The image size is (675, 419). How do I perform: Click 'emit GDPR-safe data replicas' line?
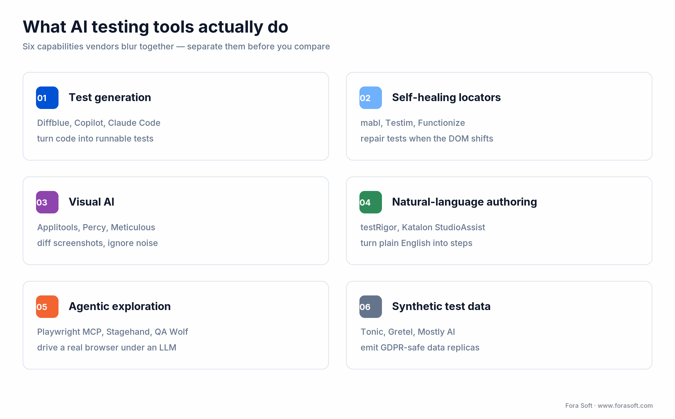coord(420,348)
